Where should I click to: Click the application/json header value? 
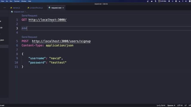60,45
